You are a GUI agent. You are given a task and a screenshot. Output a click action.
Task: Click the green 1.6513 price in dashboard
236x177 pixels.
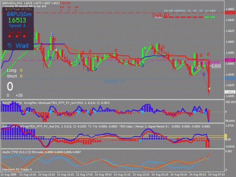tap(17, 20)
